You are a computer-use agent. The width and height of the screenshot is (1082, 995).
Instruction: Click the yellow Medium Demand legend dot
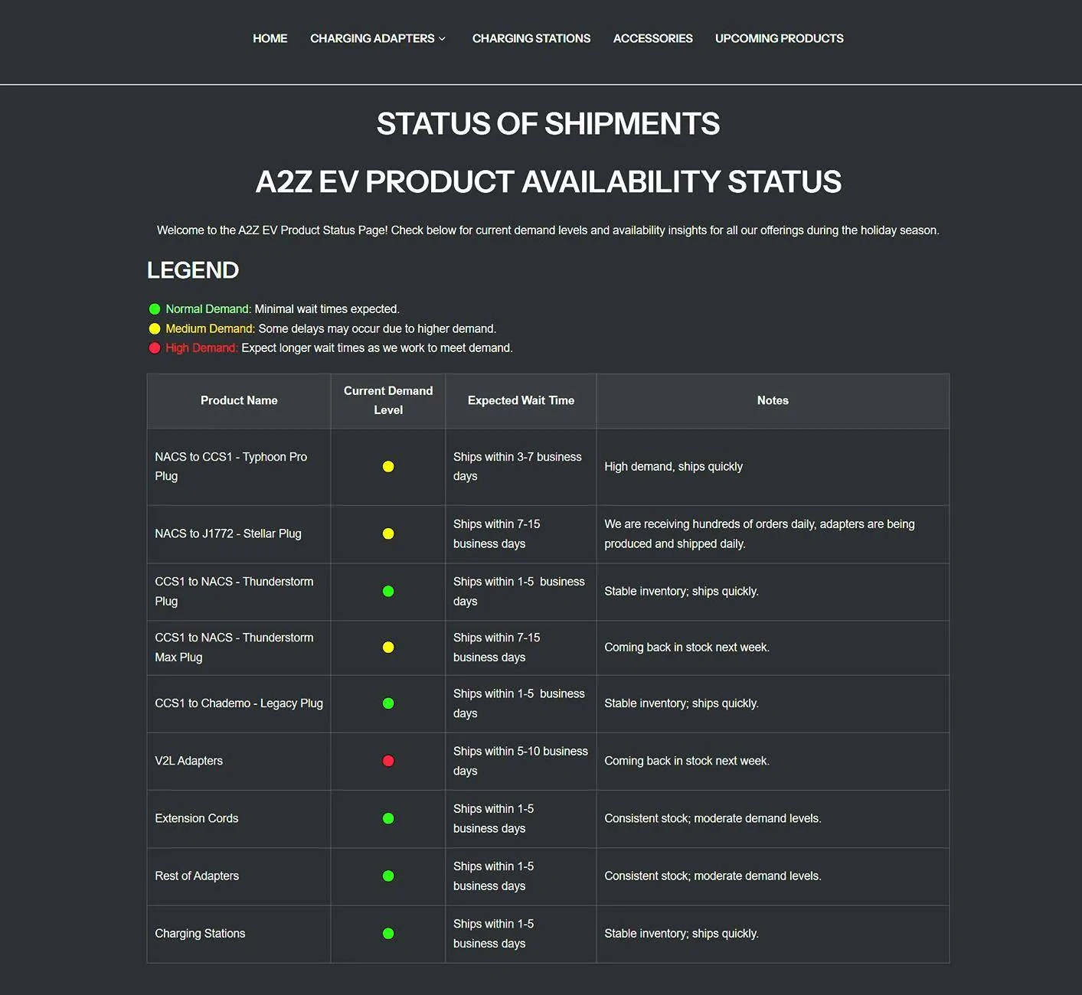[155, 329]
